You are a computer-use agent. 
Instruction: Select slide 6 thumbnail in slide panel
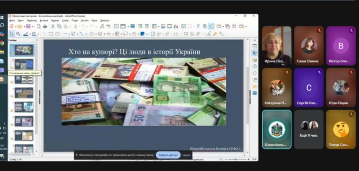[24, 121]
